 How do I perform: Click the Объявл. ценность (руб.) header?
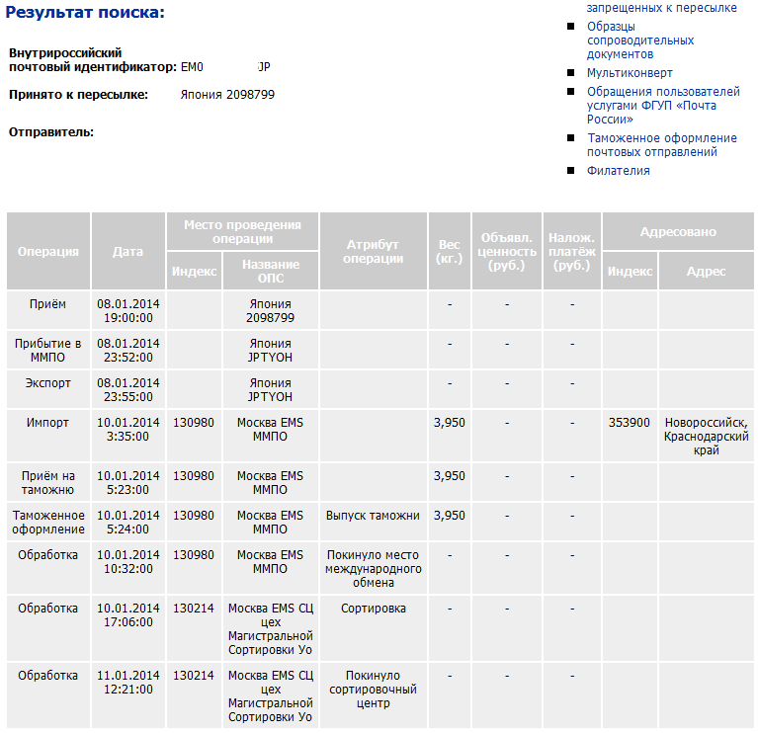tap(507, 251)
